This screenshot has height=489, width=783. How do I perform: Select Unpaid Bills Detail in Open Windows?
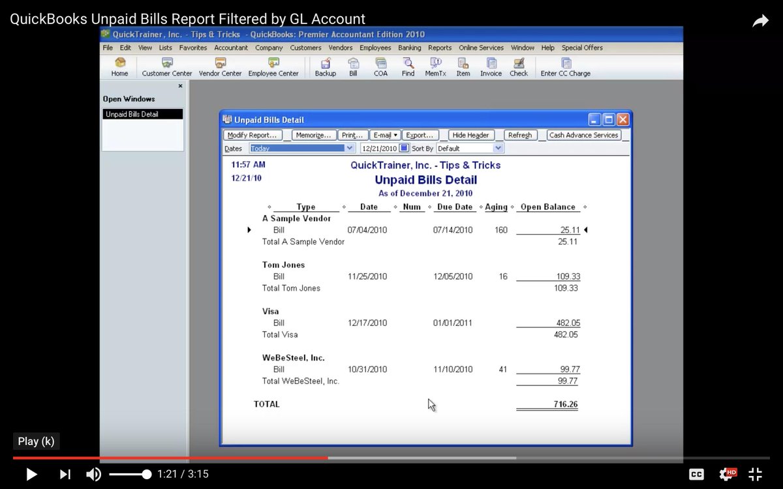coord(142,114)
